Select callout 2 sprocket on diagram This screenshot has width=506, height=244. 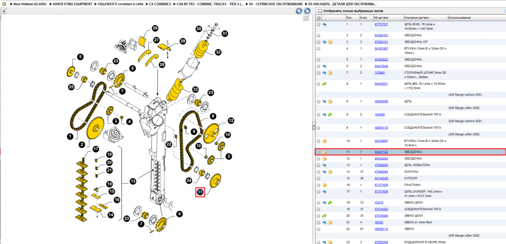click(x=82, y=144)
